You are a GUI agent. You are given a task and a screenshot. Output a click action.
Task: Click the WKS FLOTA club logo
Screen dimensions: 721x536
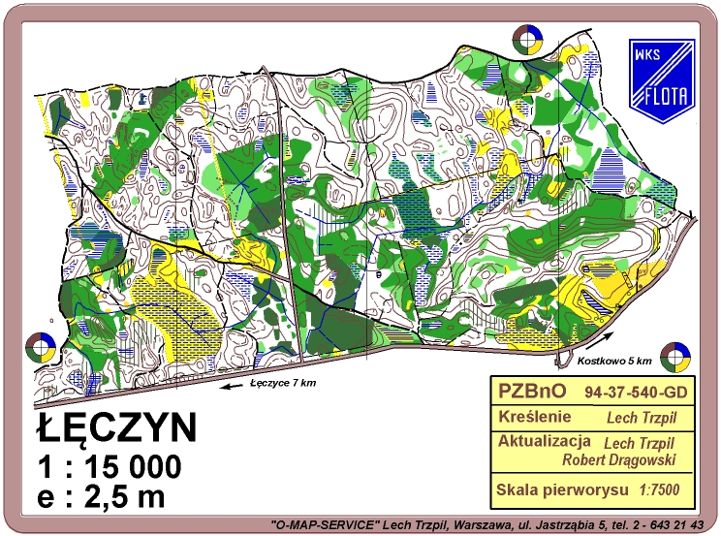662,74
